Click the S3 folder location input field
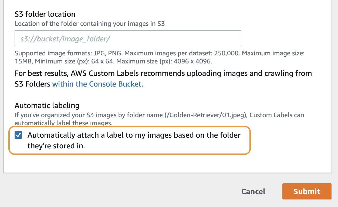The image size is (338, 207). tap(128, 38)
